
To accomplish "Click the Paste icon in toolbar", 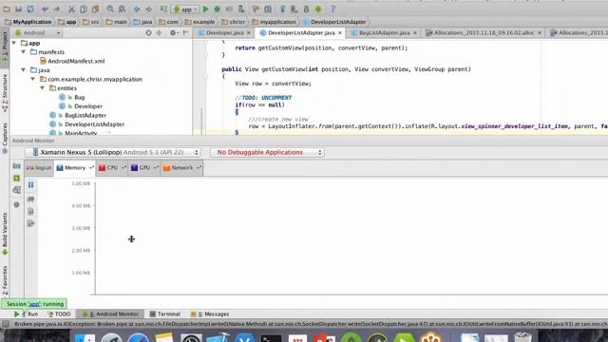I will [x=95, y=9].
